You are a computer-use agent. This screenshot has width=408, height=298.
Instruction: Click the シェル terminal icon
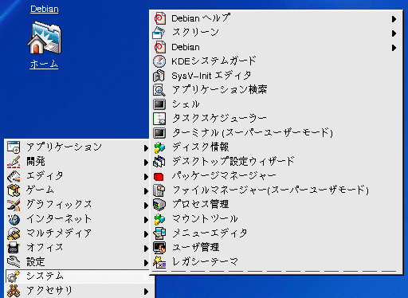(x=159, y=104)
